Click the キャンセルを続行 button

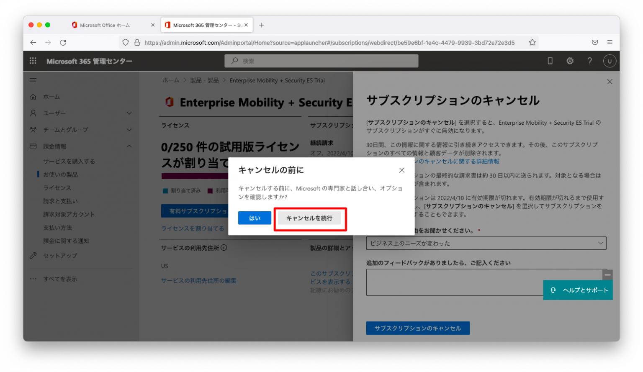310,218
